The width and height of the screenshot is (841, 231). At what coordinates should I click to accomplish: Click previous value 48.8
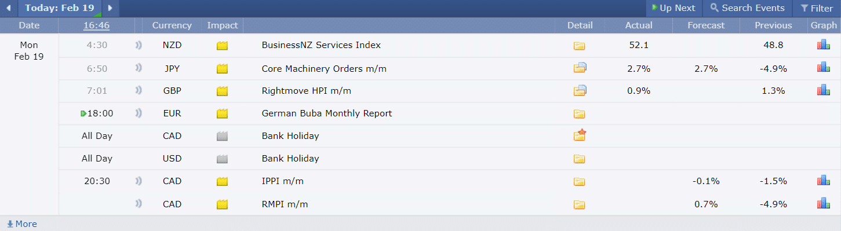[x=773, y=45]
